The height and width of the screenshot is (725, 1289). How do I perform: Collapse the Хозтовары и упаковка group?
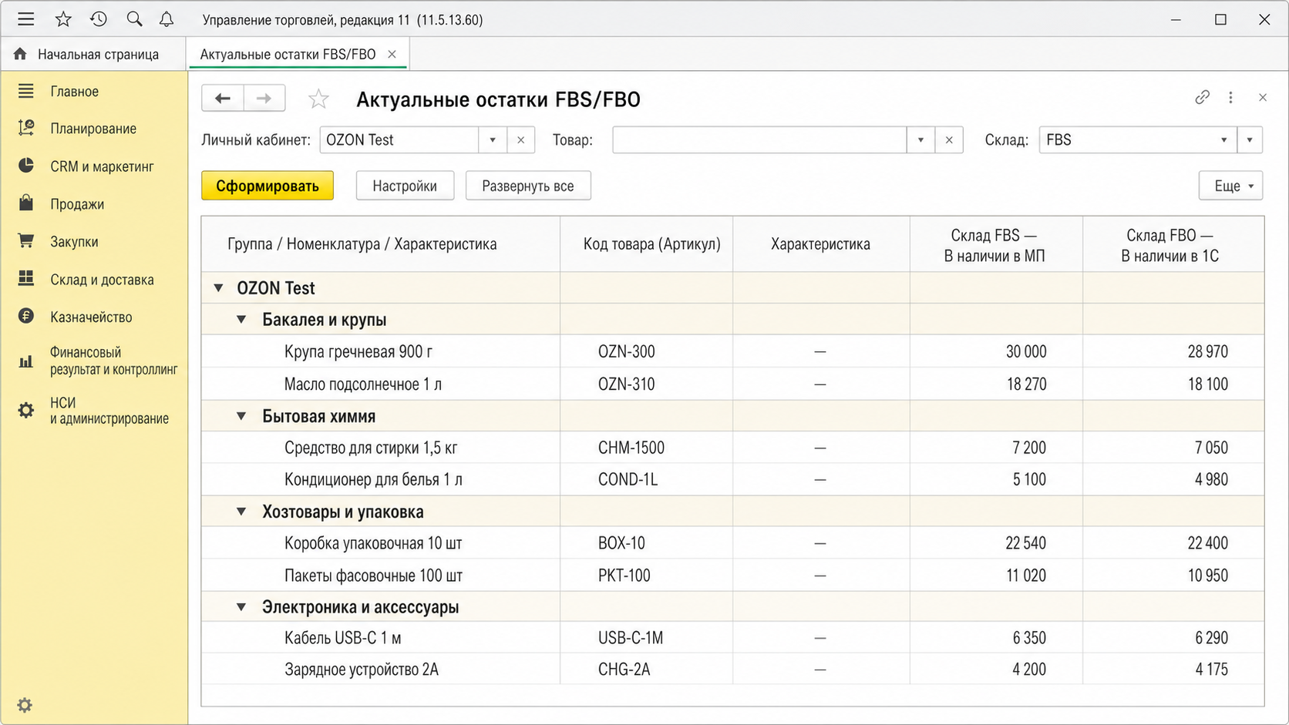point(241,512)
